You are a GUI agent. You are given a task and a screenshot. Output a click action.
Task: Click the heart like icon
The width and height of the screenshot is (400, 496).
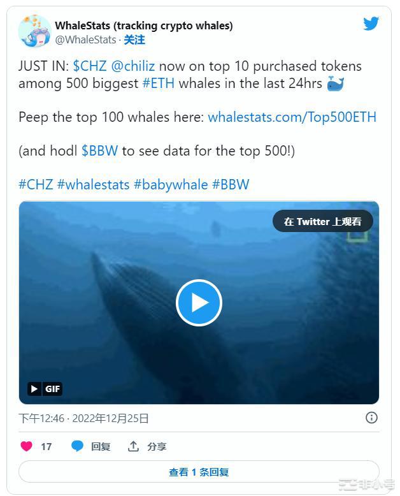(26, 446)
